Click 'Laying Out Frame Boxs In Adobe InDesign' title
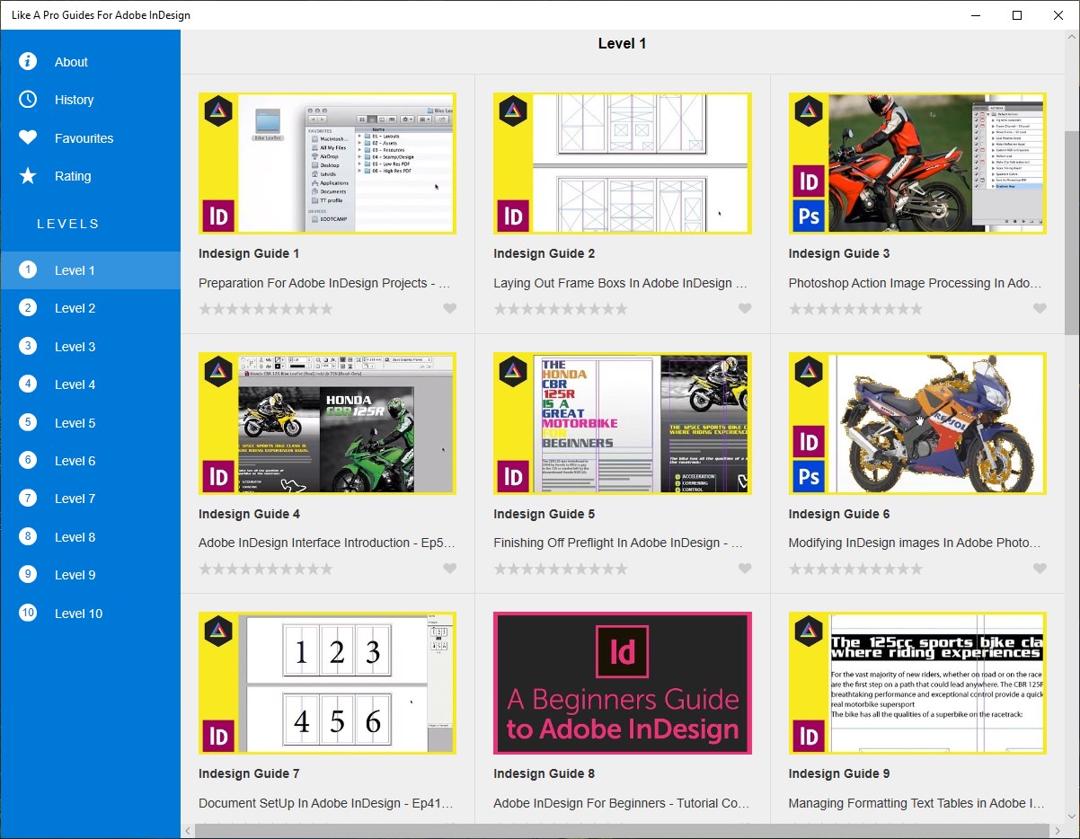This screenshot has height=839, width=1080. click(x=620, y=283)
